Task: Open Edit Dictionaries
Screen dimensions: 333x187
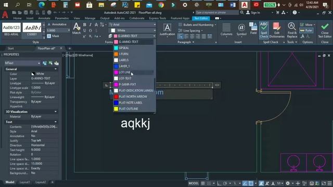Action: click(277, 30)
